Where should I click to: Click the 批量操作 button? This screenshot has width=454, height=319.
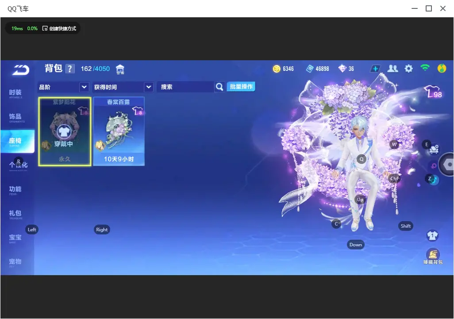[241, 86]
